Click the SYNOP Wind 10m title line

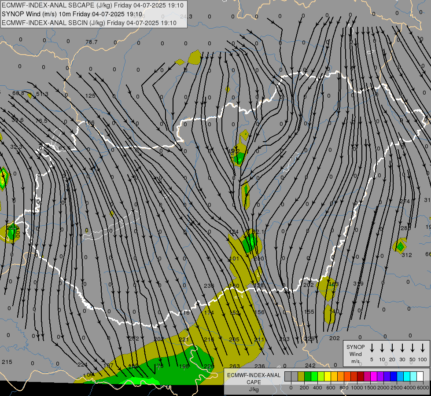point(72,14)
